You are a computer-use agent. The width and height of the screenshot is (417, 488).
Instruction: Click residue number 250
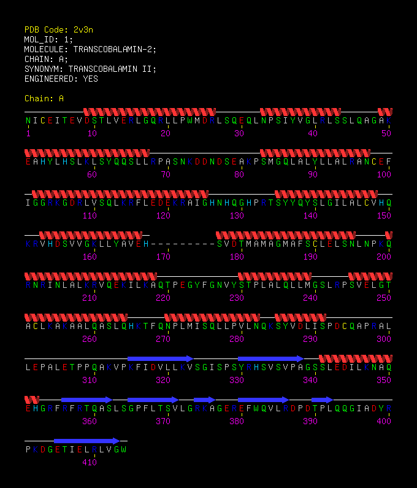(384, 298)
